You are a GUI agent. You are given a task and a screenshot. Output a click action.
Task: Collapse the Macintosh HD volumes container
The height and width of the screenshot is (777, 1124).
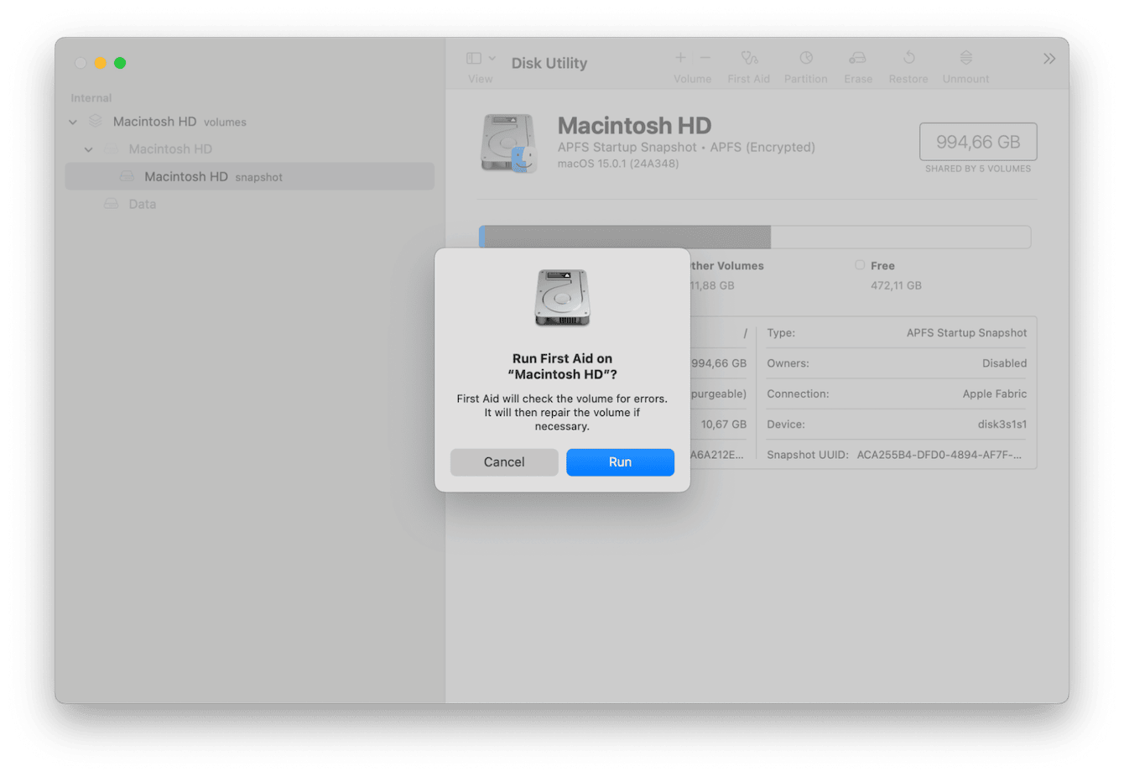[x=73, y=123]
